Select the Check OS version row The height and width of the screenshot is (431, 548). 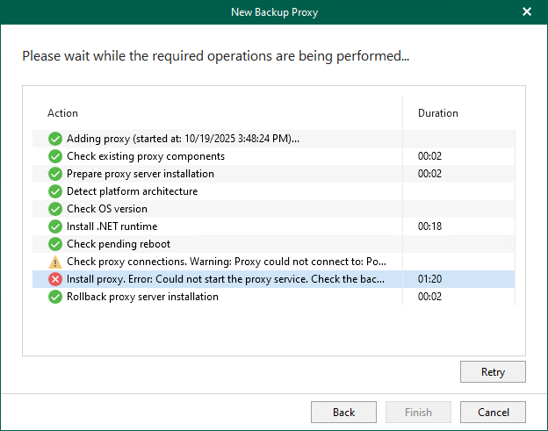[x=107, y=209]
